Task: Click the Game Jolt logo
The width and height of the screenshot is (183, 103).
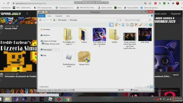Action: click(11, 14)
